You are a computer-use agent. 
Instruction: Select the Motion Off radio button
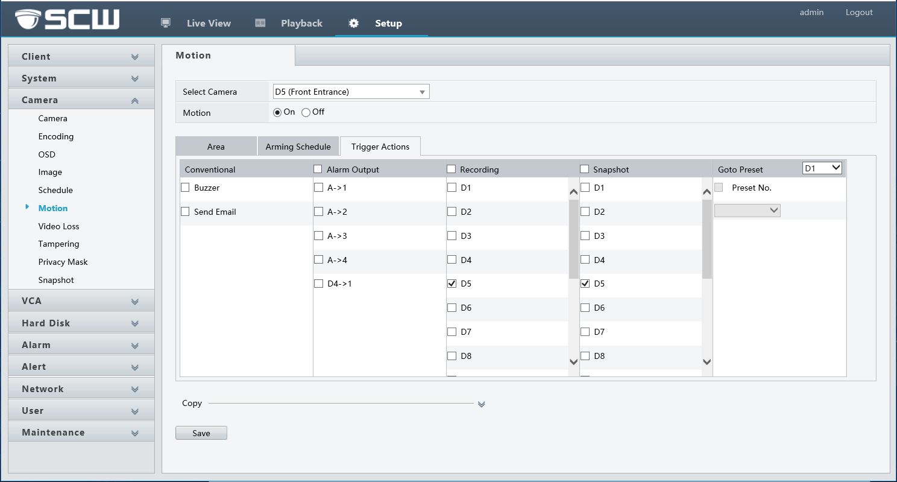306,112
